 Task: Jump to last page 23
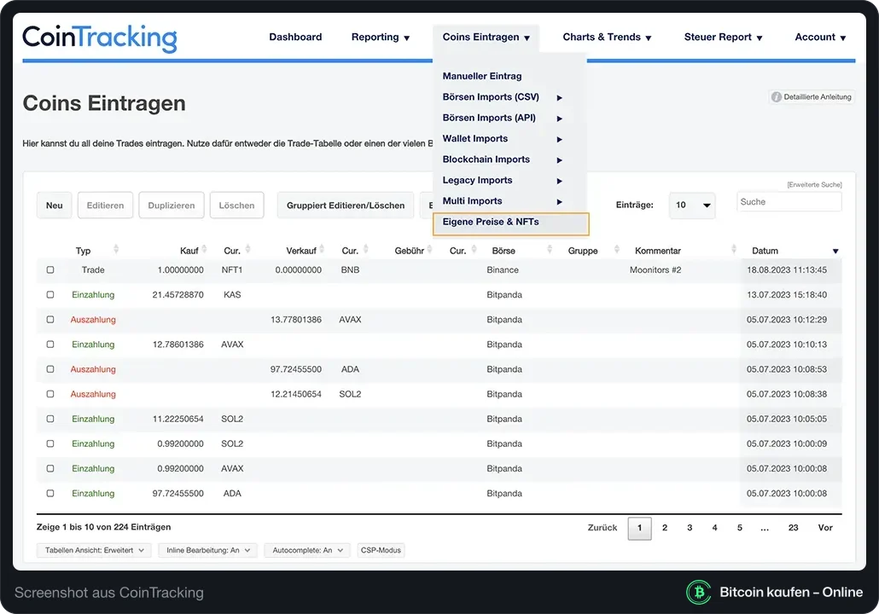793,528
